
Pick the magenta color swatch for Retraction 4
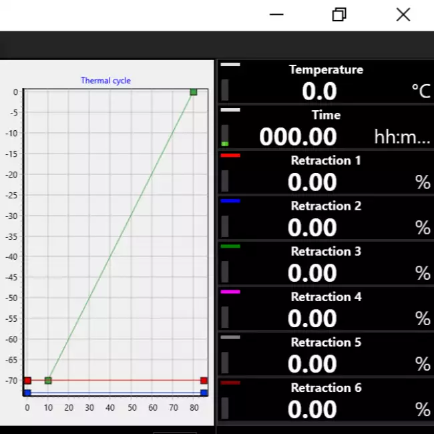coord(230,292)
